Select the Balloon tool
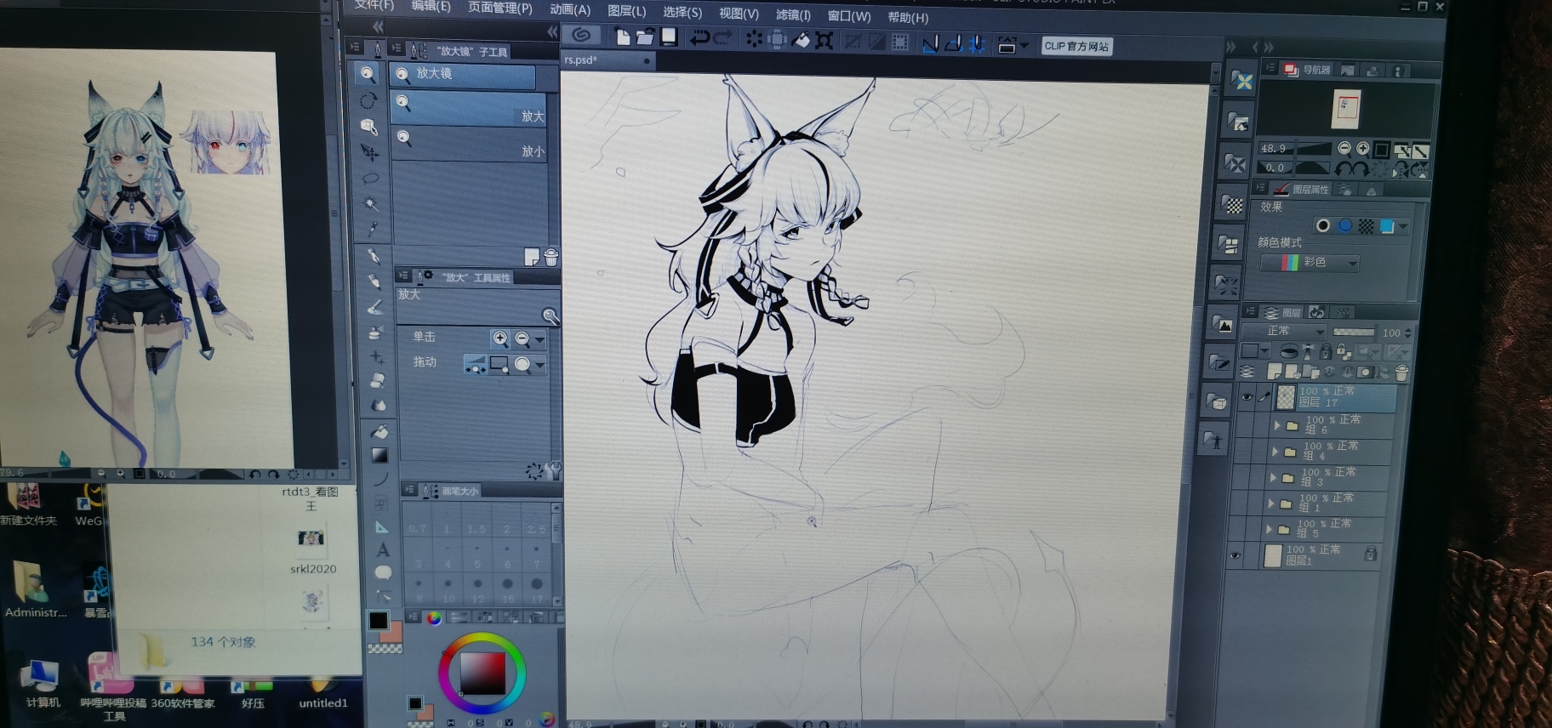The image size is (1552, 728). coord(384,572)
